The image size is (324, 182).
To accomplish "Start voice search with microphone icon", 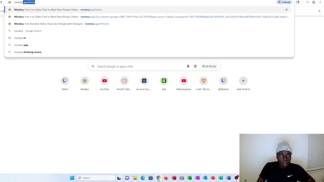I will tap(188, 66).
